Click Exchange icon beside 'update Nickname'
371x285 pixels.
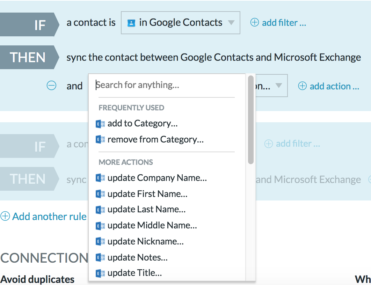point(100,241)
